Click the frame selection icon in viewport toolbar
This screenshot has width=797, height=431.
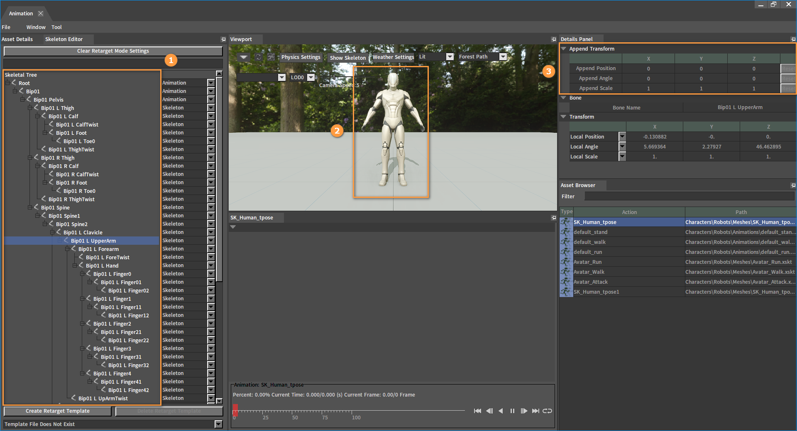point(271,57)
